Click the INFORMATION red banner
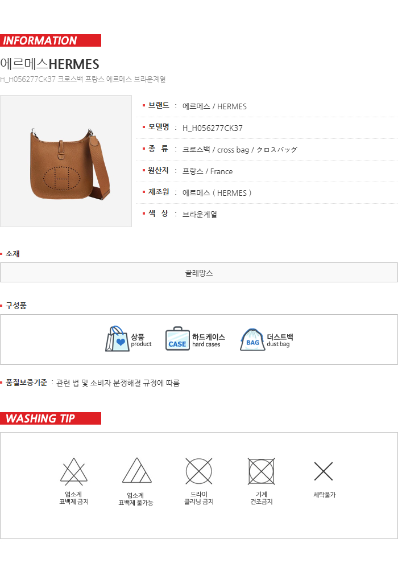Image resolution: width=398 pixels, height=588 pixels. click(51, 40)
